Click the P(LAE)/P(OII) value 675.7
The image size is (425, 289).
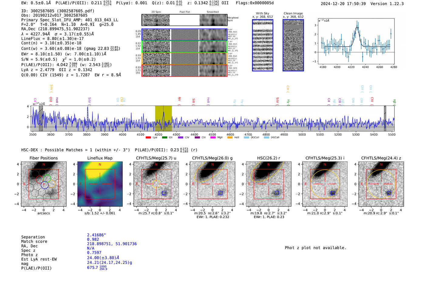point(97,268)
